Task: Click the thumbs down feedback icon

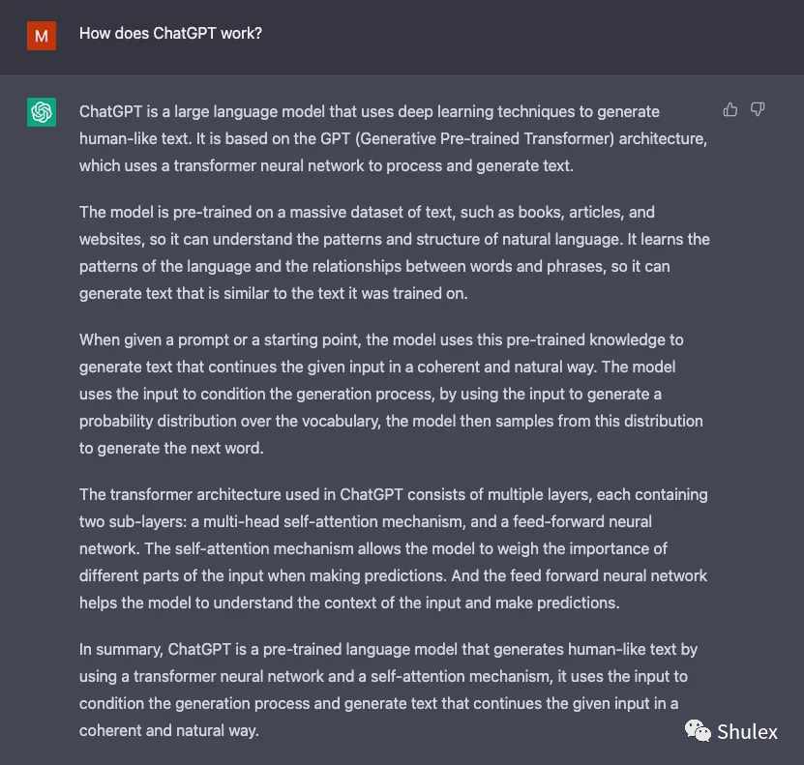Action: coord(758,109)
